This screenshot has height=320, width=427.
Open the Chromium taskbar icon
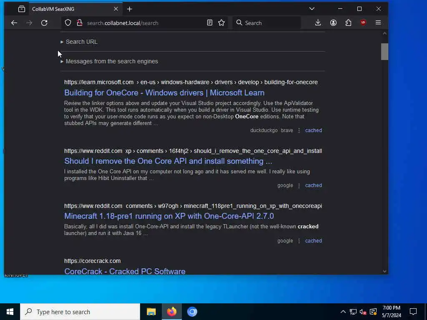(192, 312)
